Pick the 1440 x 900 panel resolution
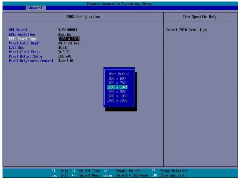Image resolution: width=240 pixels, height=179 pixels. click(x=119, y=92)
